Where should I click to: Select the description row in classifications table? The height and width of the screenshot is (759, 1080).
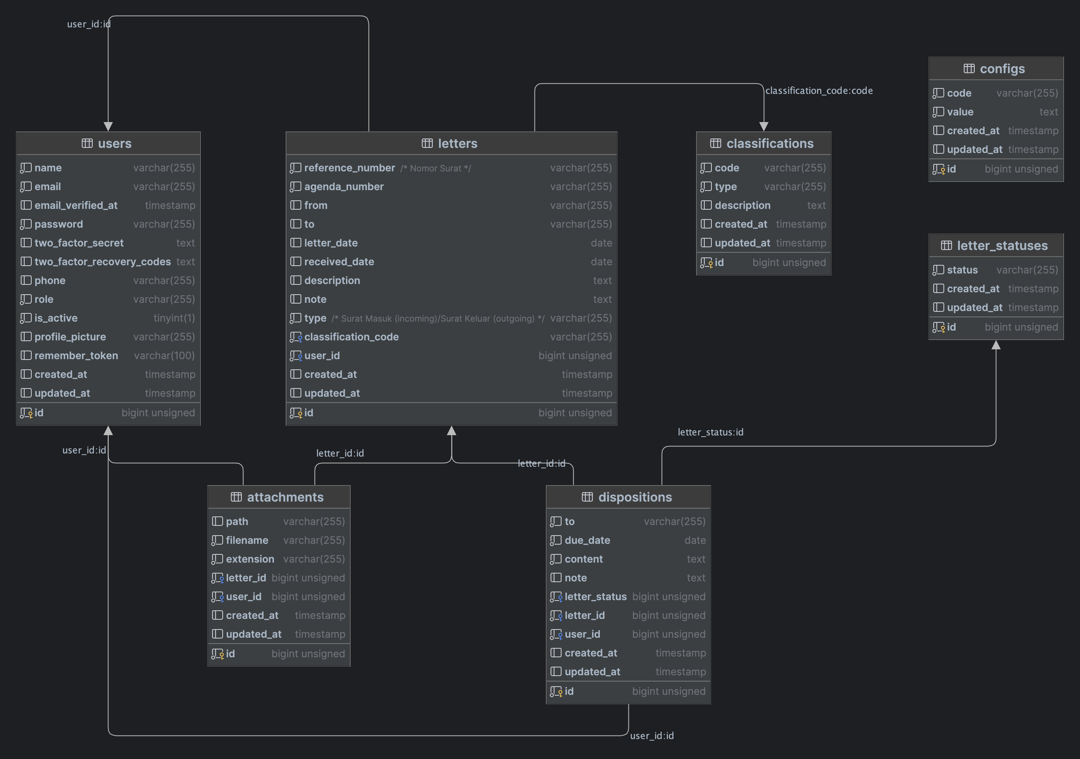(742, 205)
